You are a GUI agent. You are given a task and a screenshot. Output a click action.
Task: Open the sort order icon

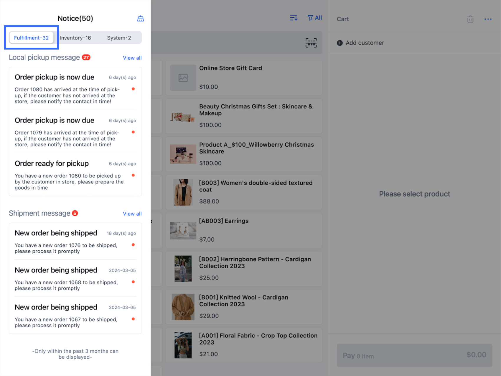coord(294,18)
